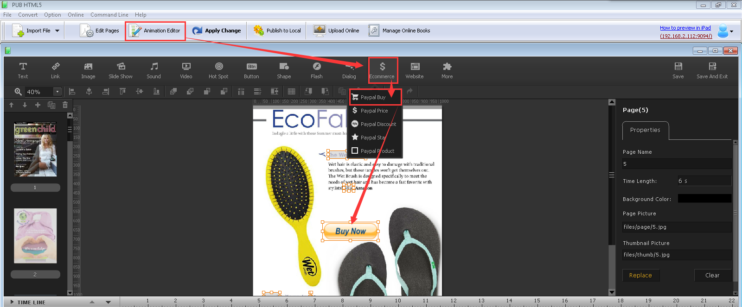742x307 pixels.
Task: Click the redo arrow icon
Action: (x=409, y=91)
